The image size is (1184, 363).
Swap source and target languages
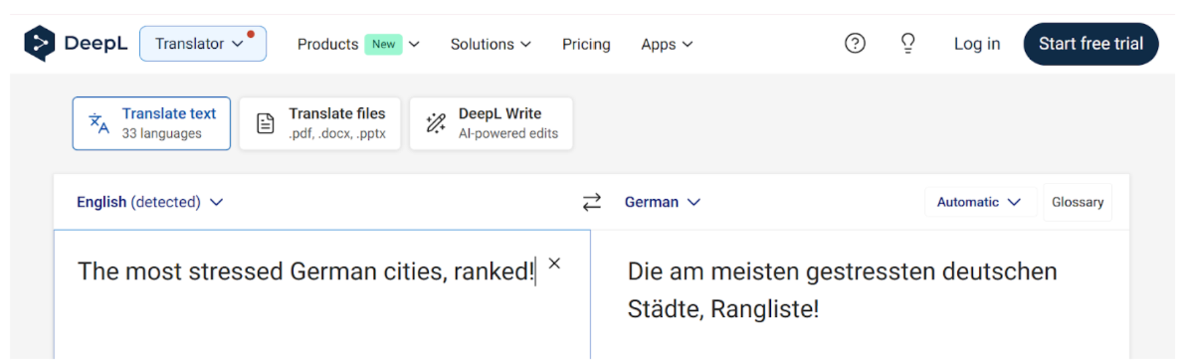click(591, 202)
